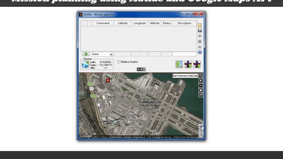Click the map location search field
283x159 pixels.
pyautogui.click(x=185, y=76)
